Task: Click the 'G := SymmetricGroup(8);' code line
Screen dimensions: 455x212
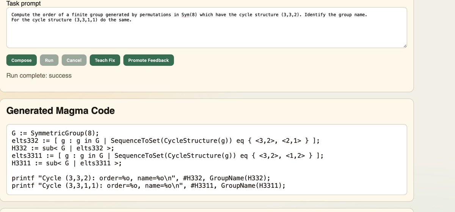Action: 55,133
